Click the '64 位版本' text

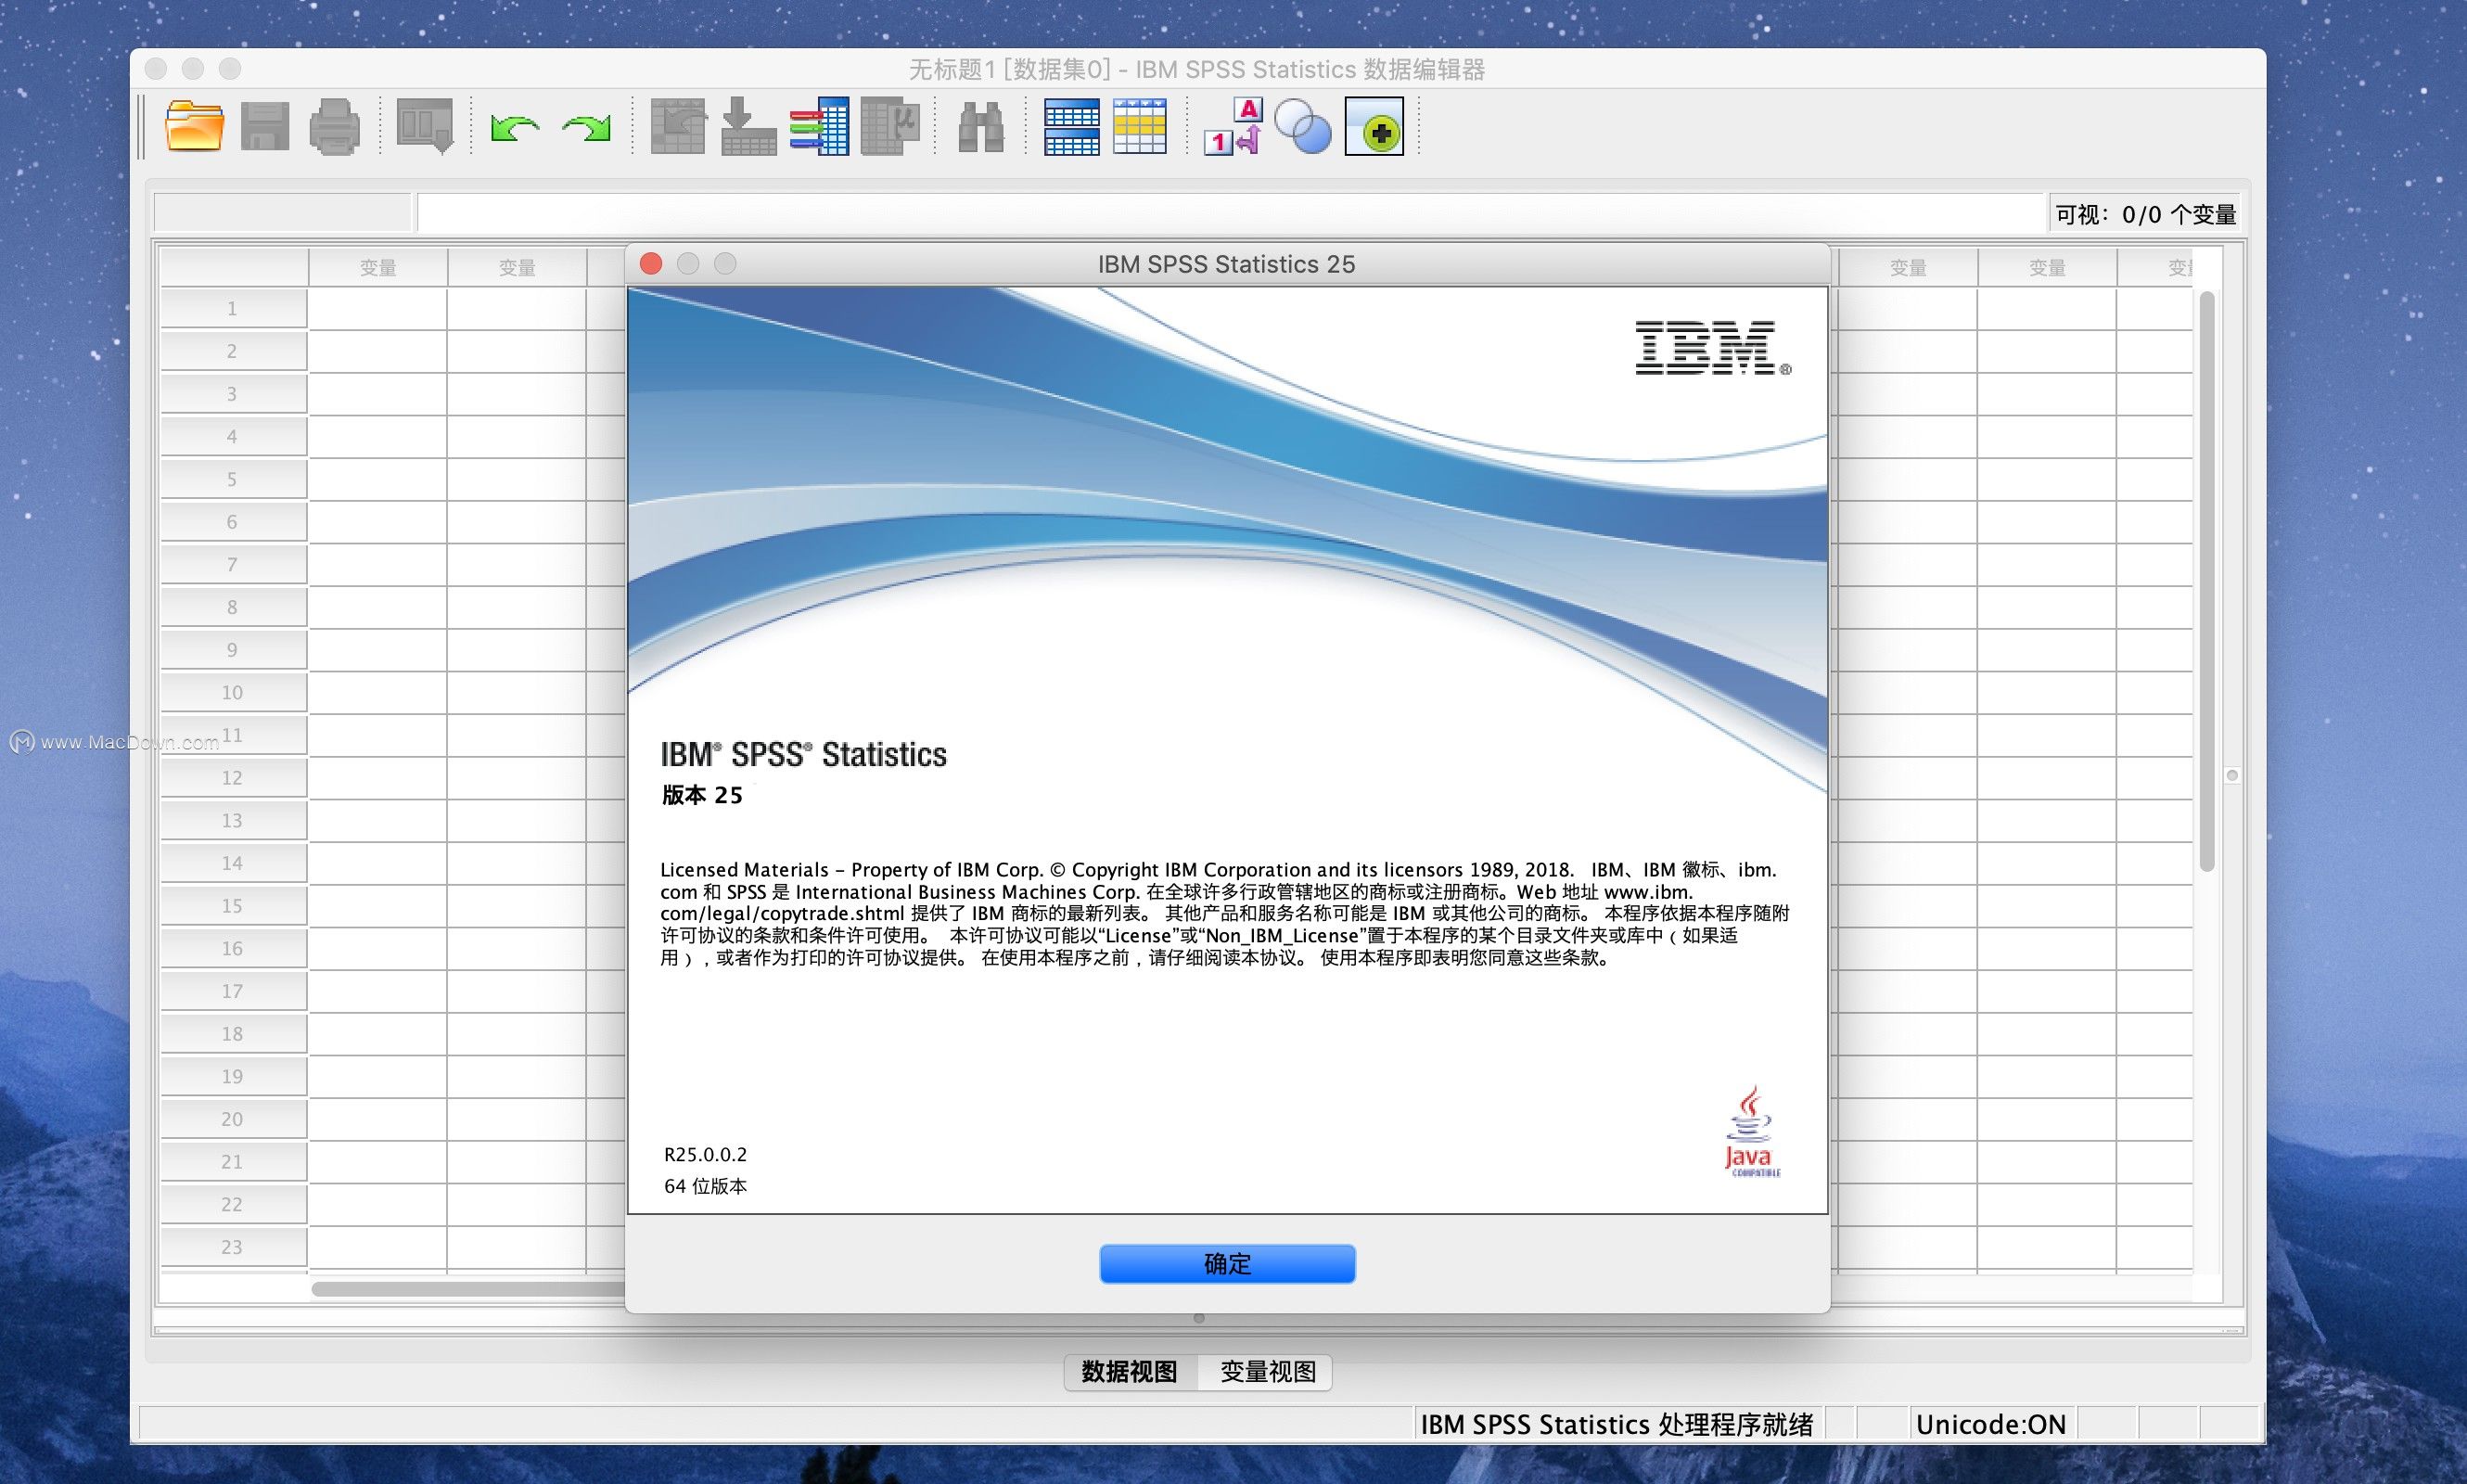pos(705,1186)
